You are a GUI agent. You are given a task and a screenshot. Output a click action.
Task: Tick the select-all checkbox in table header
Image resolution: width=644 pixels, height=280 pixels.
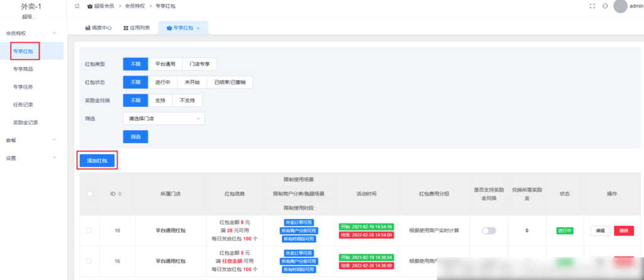tap(89, 194)
